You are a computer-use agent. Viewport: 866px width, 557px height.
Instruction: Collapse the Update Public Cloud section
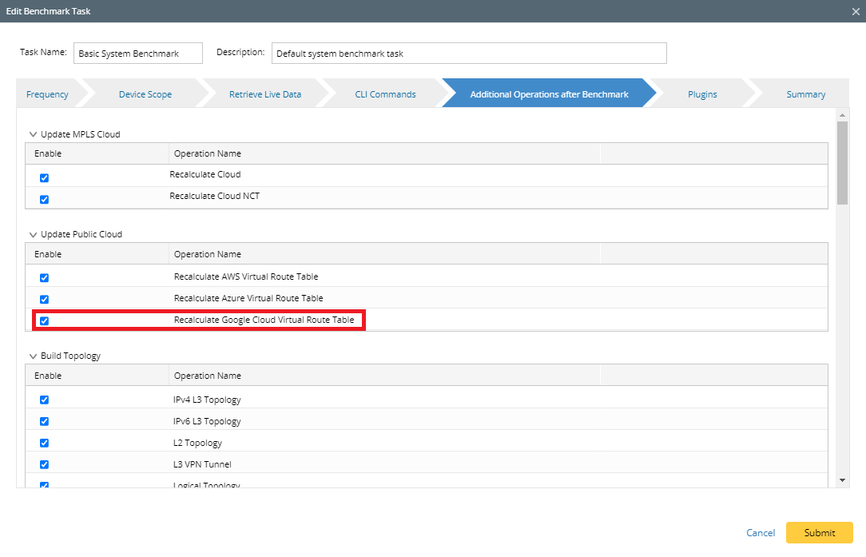pos(34,235)
